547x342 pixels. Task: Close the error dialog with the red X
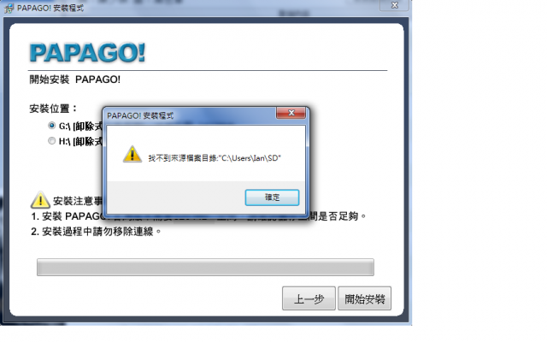291,113
